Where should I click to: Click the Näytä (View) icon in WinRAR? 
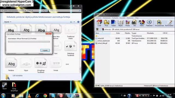point(120,23)
